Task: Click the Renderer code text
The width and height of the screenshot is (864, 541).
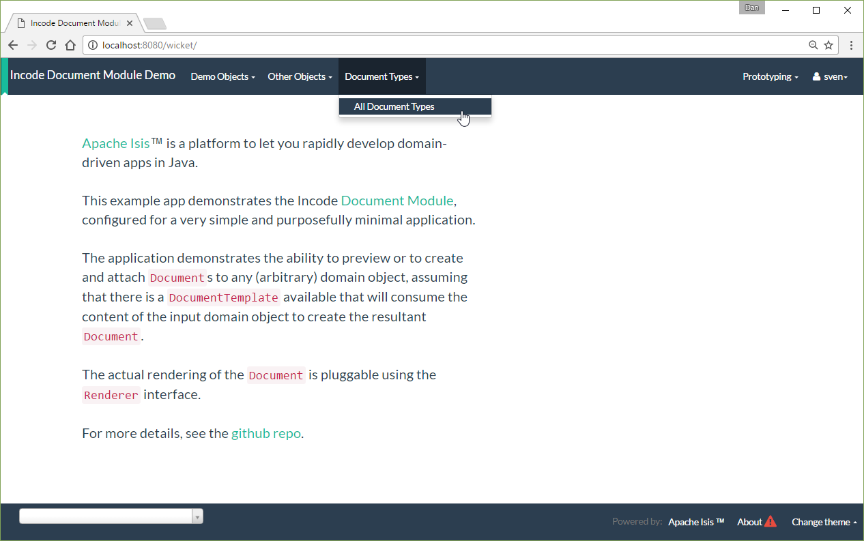Action: [x=111, y=395]
